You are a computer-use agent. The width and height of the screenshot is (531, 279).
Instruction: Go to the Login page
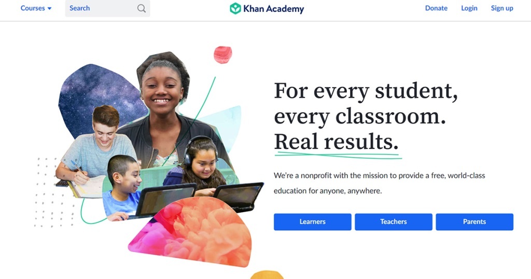(469, 8)
